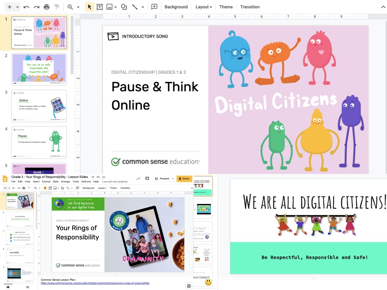The width and height of the screenshot is (387, 290).
Task: Click Google Slides home icon in Grade 3 window
Action: pos(5,179)
